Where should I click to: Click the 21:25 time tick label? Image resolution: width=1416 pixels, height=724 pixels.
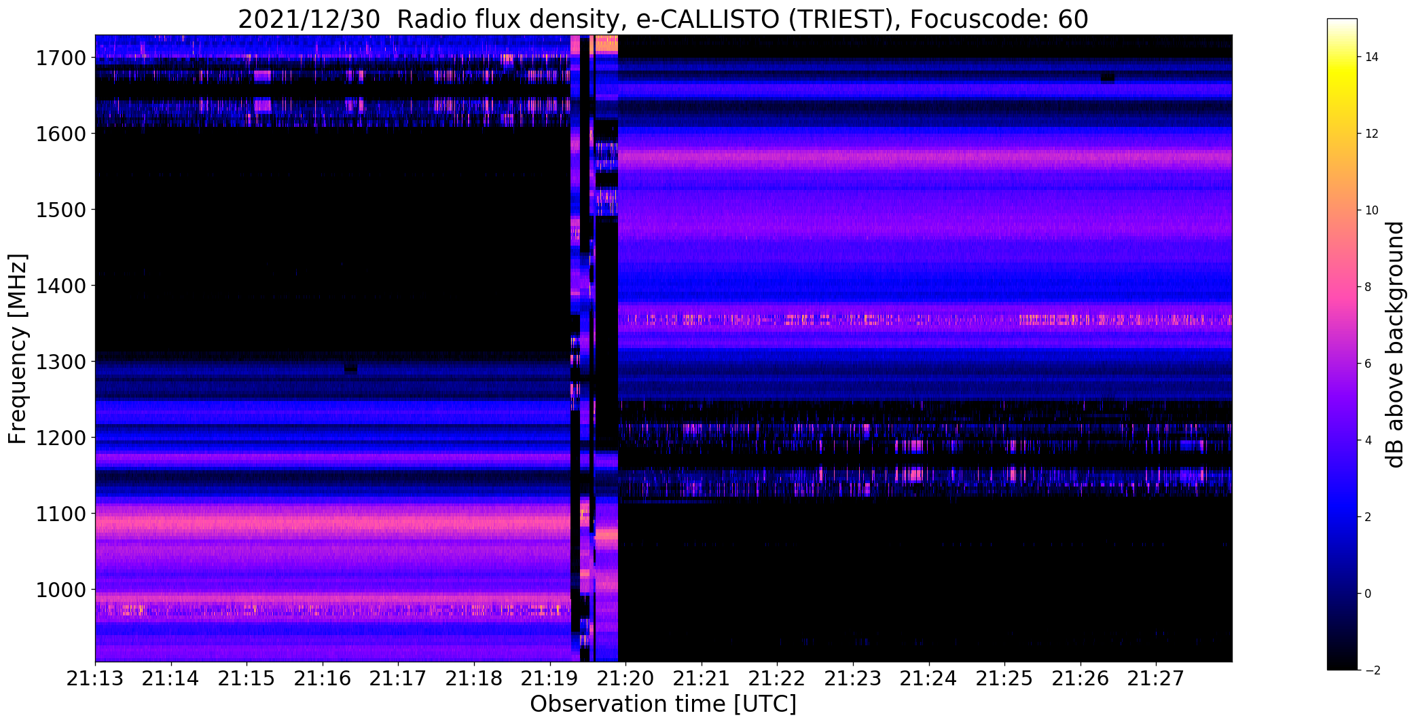coord(1004,679)
